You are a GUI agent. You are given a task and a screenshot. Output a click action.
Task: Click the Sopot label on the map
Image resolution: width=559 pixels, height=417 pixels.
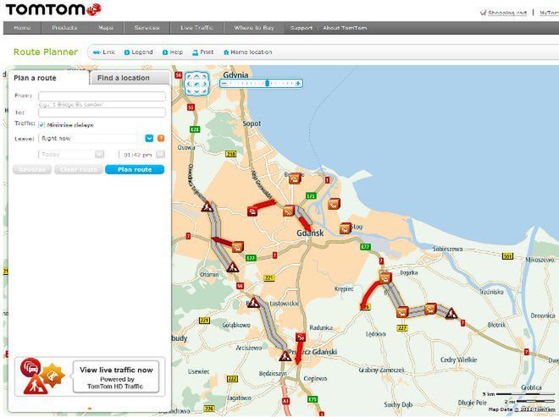(x=252, y=123)
